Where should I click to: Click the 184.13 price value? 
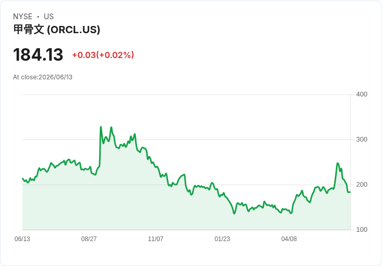pos(38,55)
